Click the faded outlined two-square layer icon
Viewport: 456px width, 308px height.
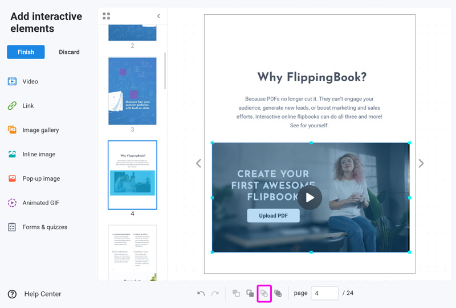click(264, 293)
